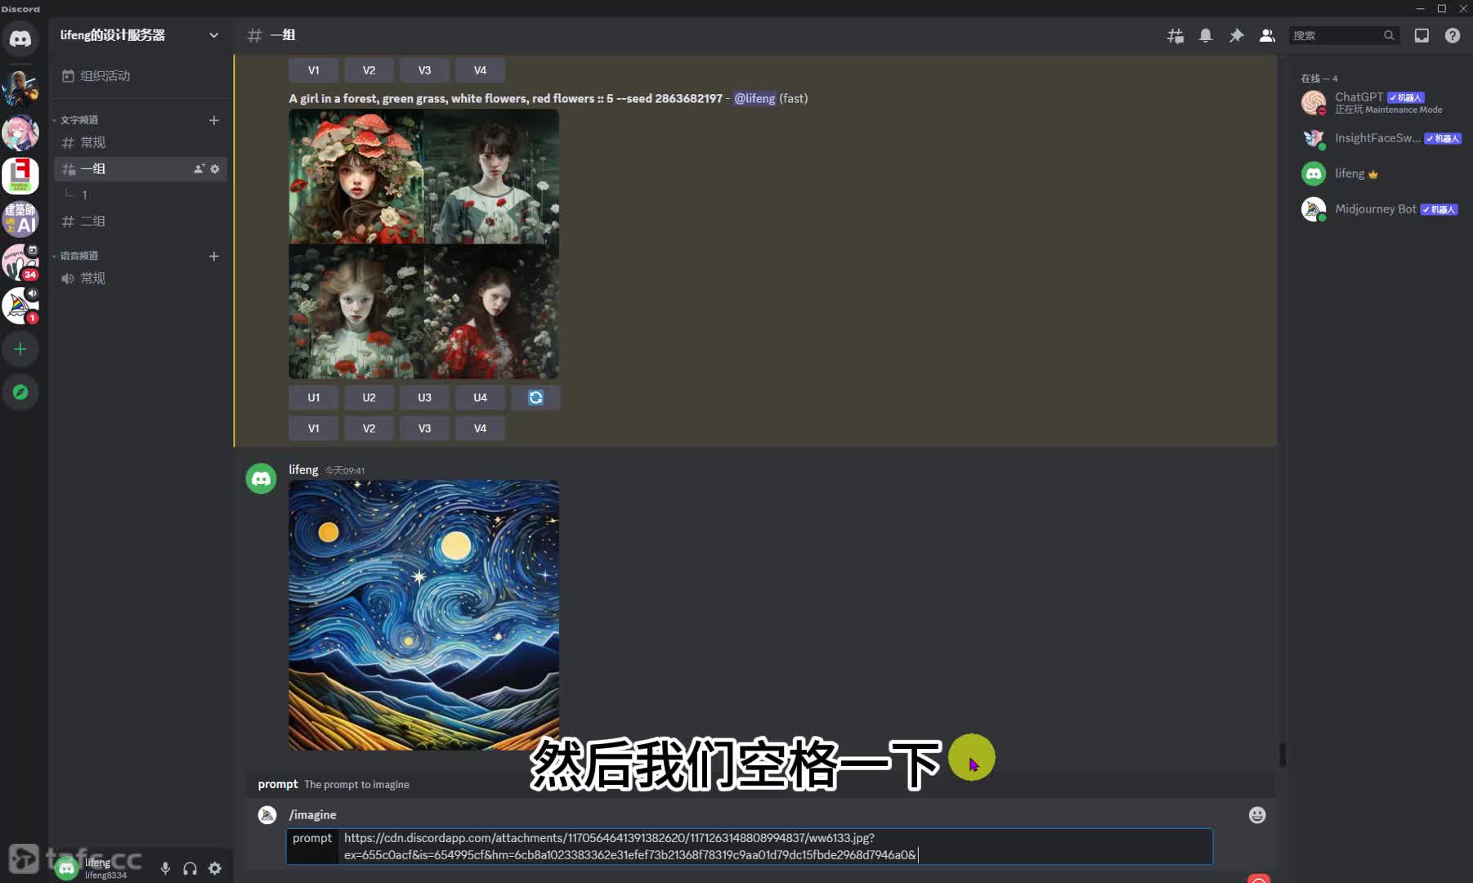Open Explore Discoverable Servers compass icon
This screenshot has height=883, width=1473.
(20, 392)
